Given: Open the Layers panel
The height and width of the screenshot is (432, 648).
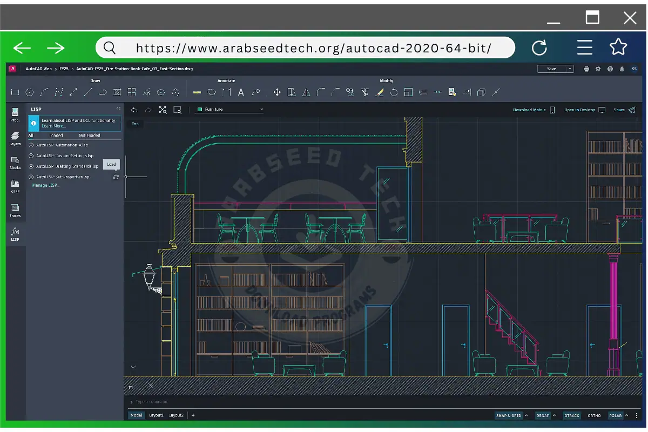Looking at the screenshot, I should coord(15,139).
